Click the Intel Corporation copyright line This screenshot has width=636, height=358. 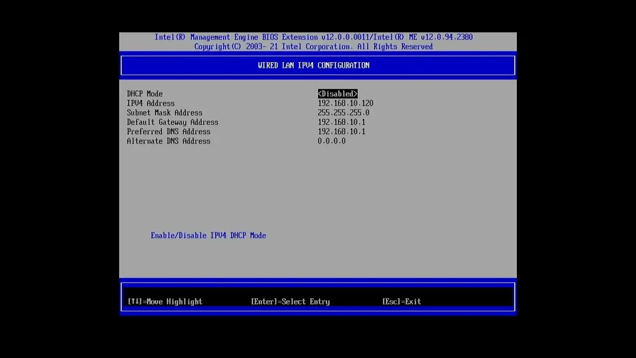(x=313, y=47)
